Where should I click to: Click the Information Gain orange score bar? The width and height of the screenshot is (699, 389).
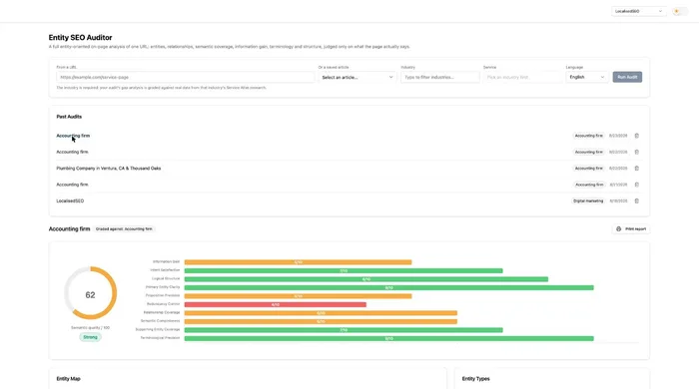click(x=298, y=262)
